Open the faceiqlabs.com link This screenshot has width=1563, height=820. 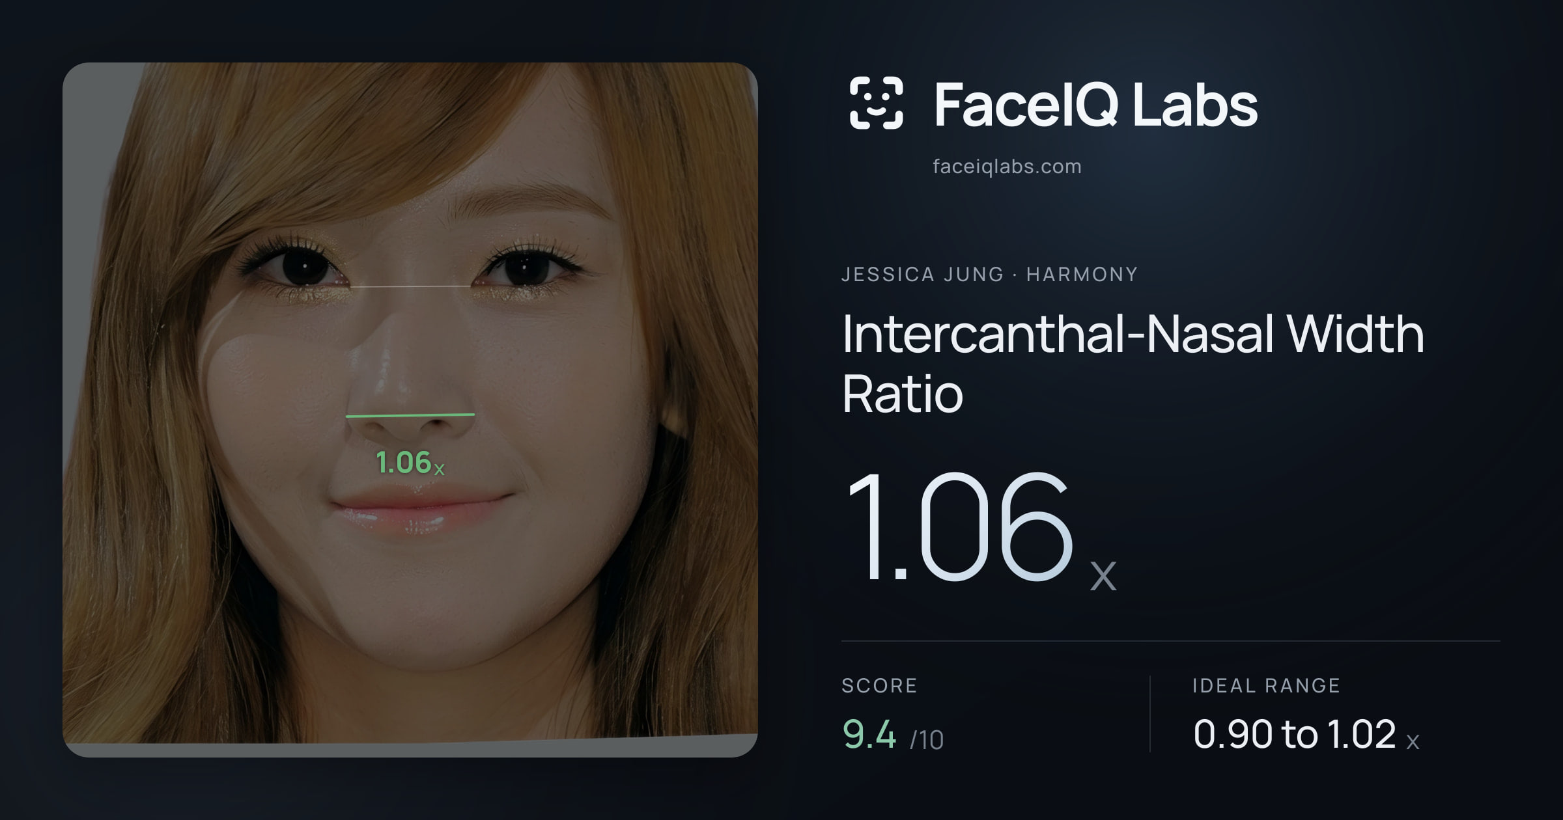click(x=1007, y=167)
